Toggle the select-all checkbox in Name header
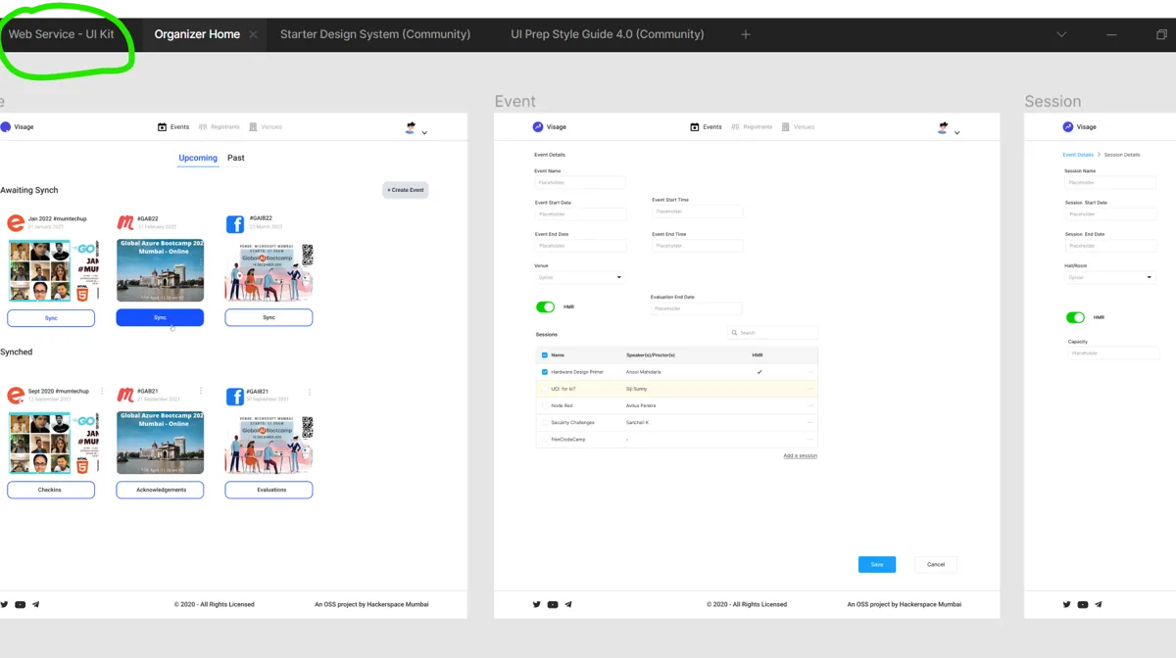 click(545, 355)
